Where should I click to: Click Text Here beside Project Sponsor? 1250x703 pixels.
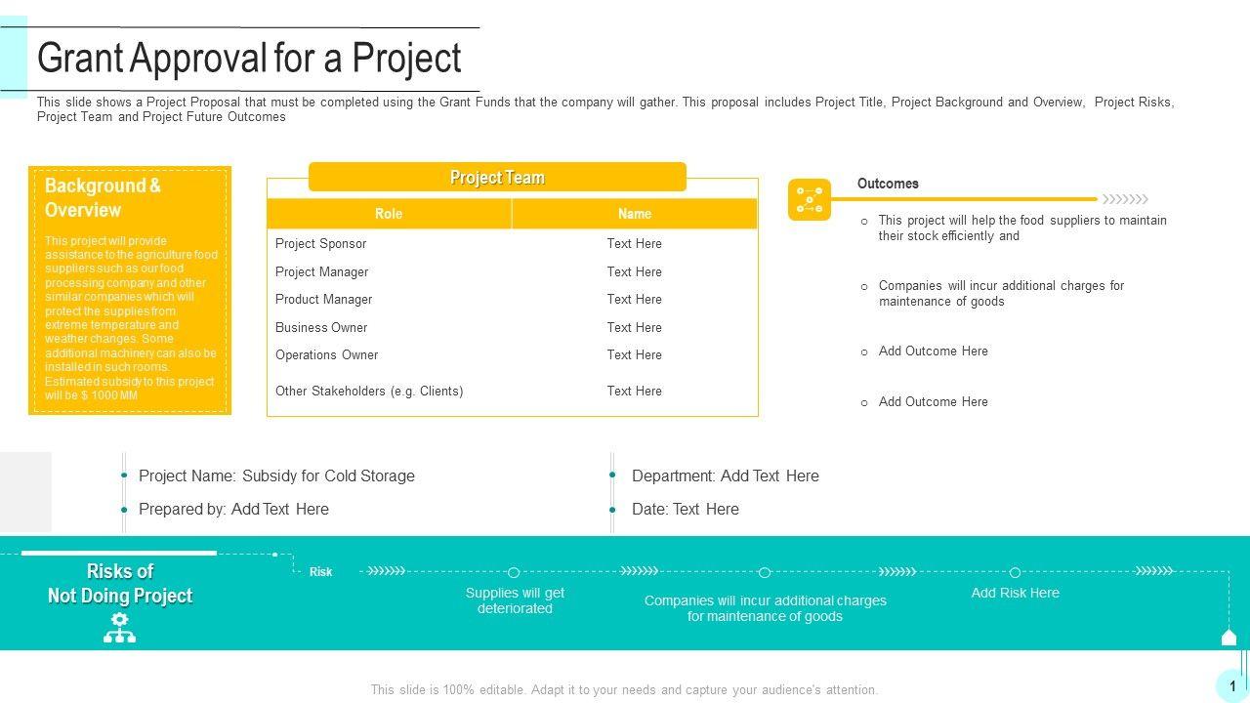point(635,244)
